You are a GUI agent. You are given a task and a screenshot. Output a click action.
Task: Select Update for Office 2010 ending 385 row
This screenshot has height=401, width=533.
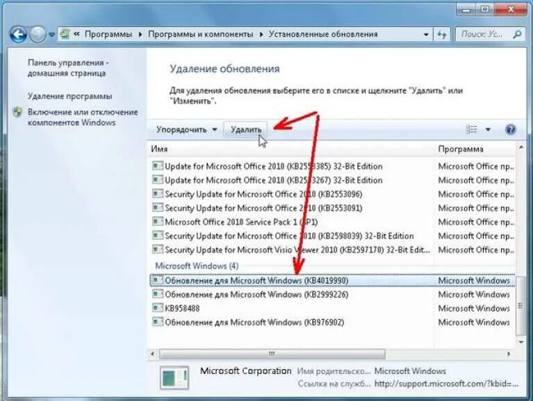pos(332,167)
